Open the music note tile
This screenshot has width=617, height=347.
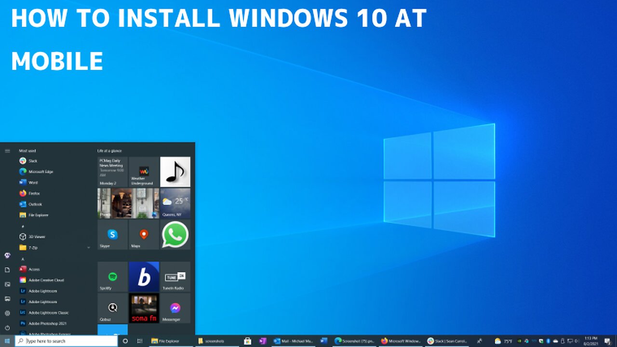pos(175,172)
